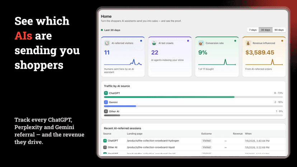The image size is (297, 167).
Task: Select the 30 days range tab
Action: point(265,30)
